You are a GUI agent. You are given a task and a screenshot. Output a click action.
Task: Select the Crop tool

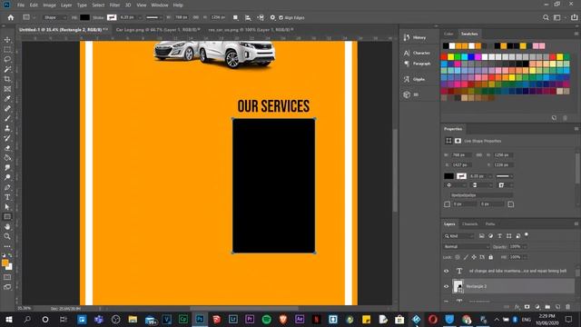7,79
